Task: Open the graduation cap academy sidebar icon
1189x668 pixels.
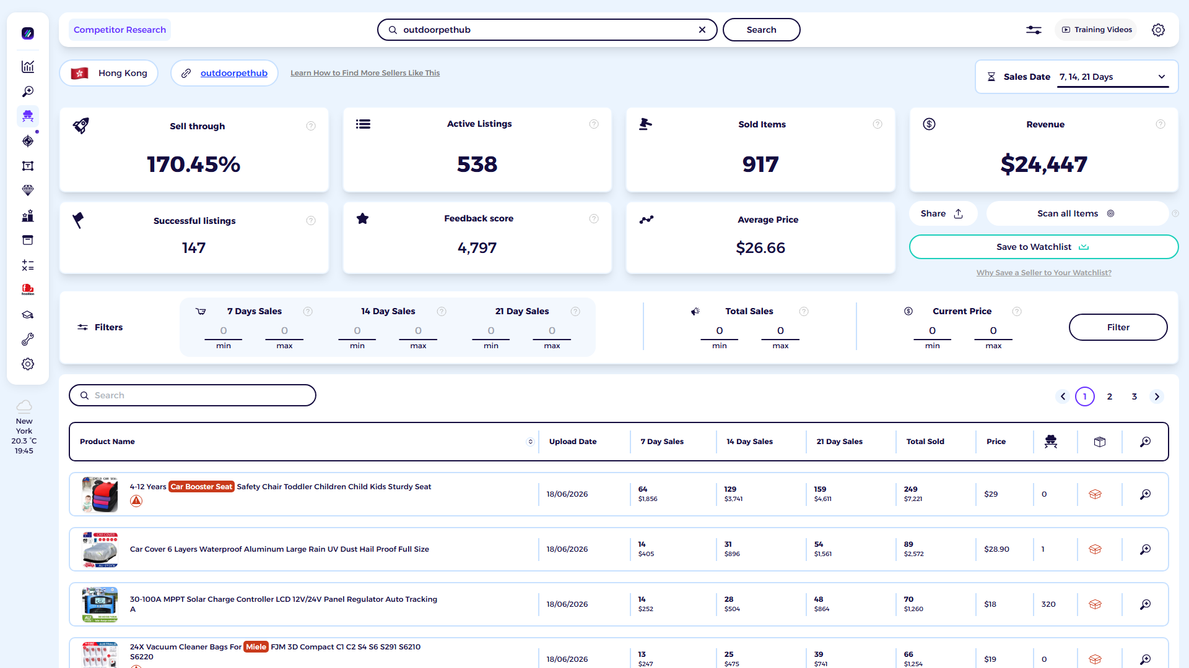Action: pos(28,315)
